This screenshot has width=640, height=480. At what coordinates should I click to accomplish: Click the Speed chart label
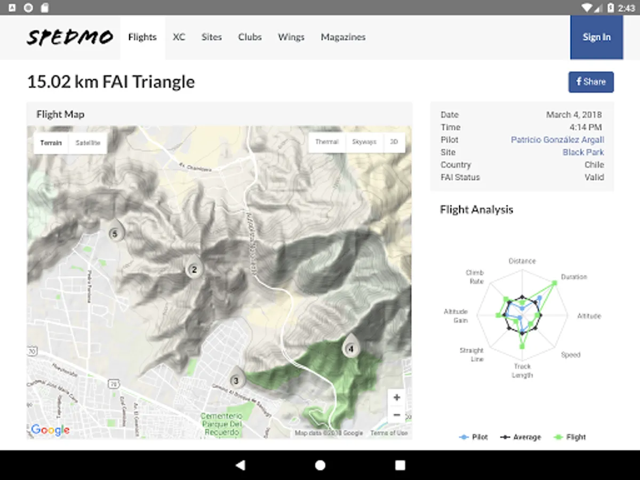[571, 355]
